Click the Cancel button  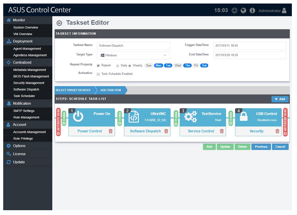tap(280, 147)
